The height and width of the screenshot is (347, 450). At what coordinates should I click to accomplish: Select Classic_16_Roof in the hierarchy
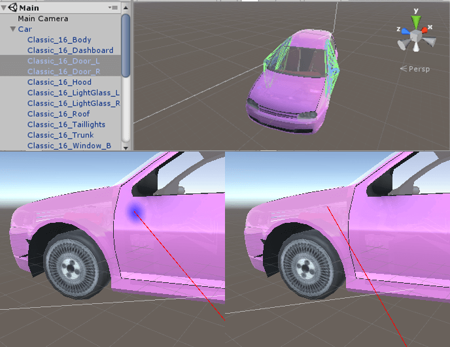(x=59, y=114)
